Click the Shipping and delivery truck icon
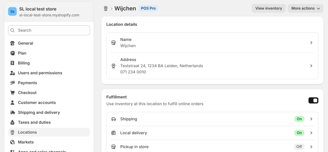Image resolution: width=328 pixels, height=152 pixels. (12, 112)
